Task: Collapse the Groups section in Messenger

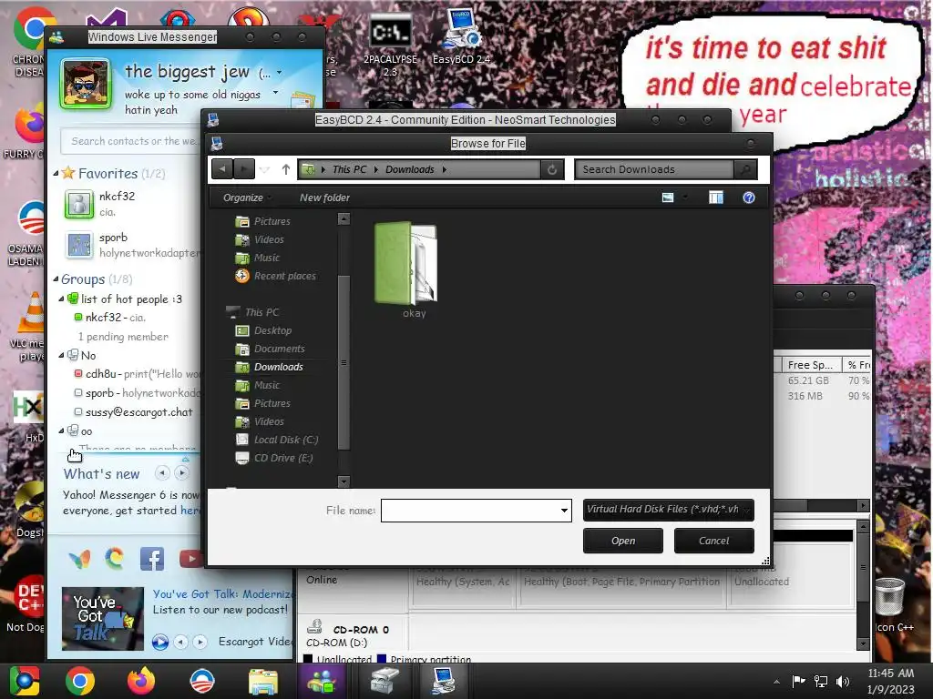Action: point(56,279)
